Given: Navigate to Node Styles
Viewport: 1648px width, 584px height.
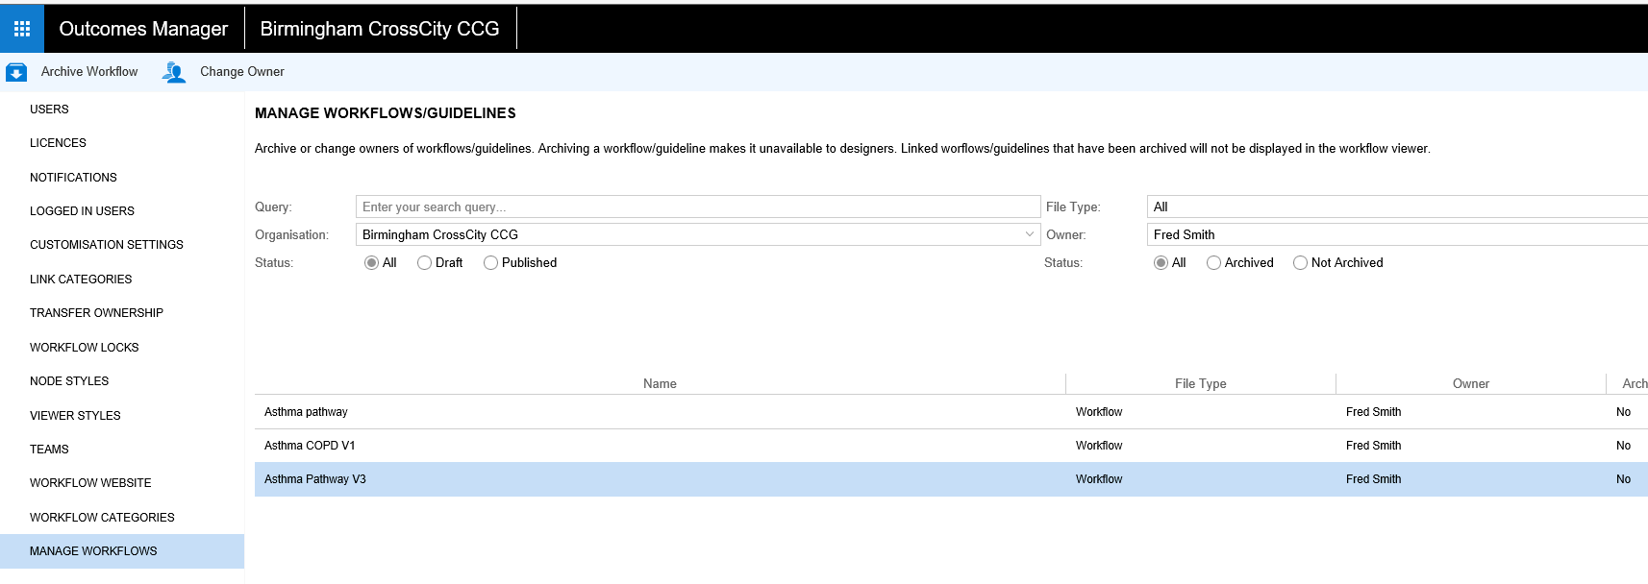Looking at the screenshot, I should [x=69, y=381].
